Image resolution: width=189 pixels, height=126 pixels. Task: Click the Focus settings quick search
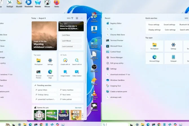[x=154, y=25]
